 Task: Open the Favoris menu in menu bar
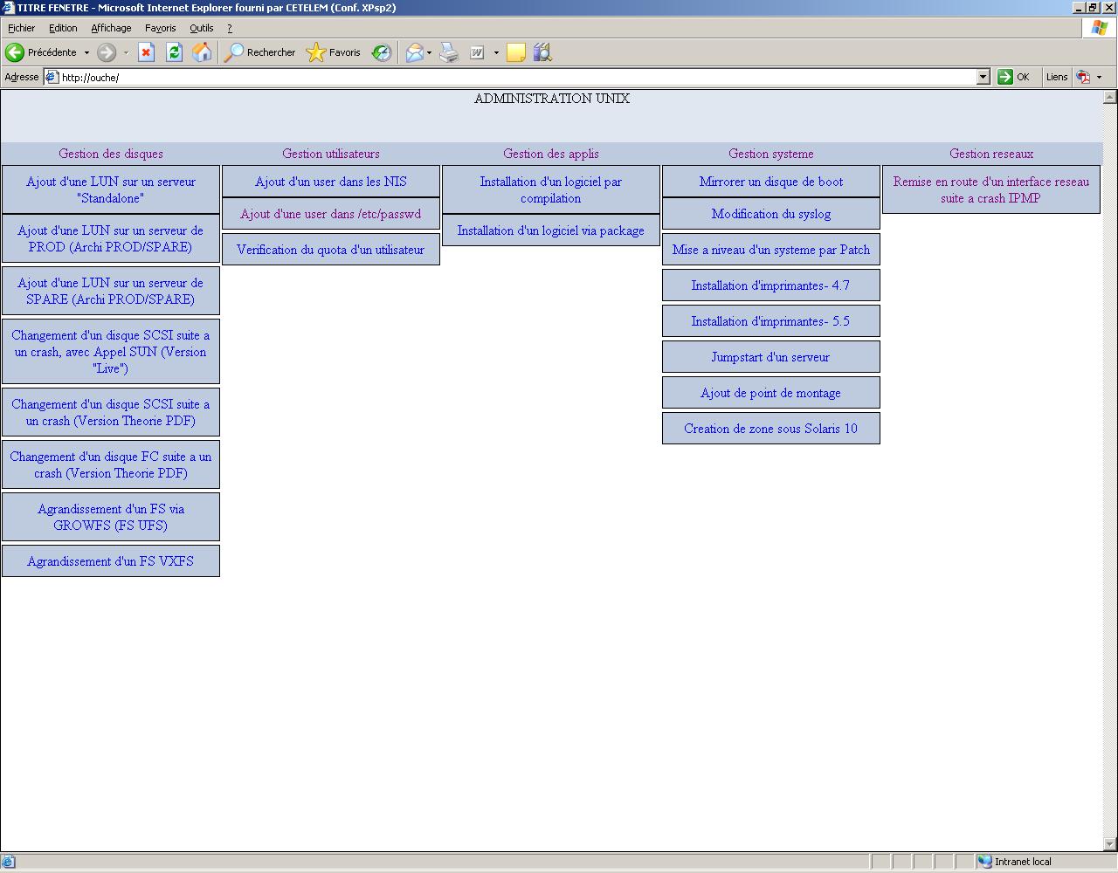pyautogui.click(x=161, y=28)
